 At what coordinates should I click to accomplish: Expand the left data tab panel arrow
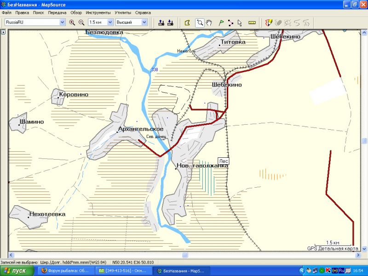coord(3,32)
